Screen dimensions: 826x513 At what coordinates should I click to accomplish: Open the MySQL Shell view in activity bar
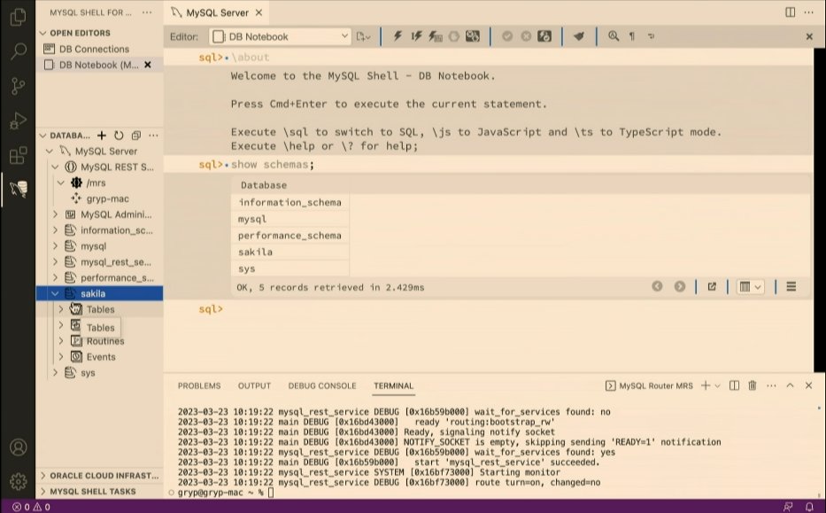click(18, 189)
